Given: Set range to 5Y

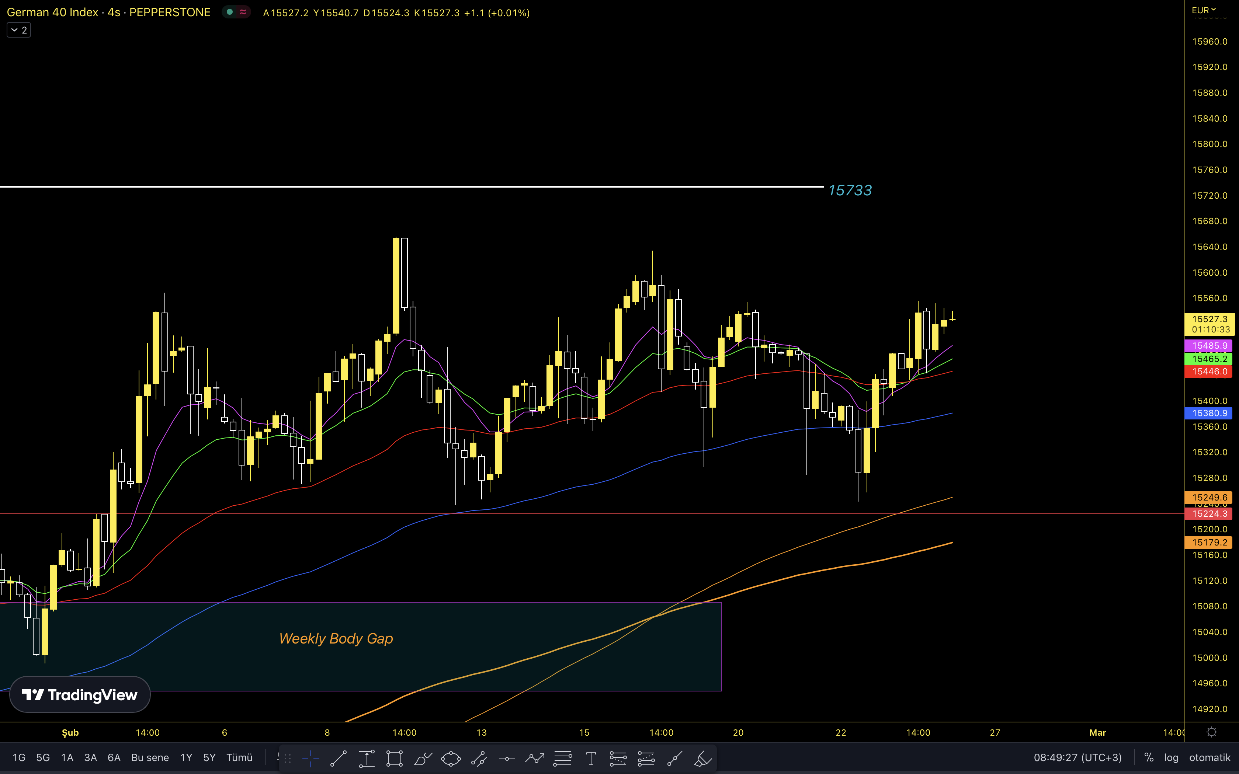Looking at the screenshot, I should (209, 758).
